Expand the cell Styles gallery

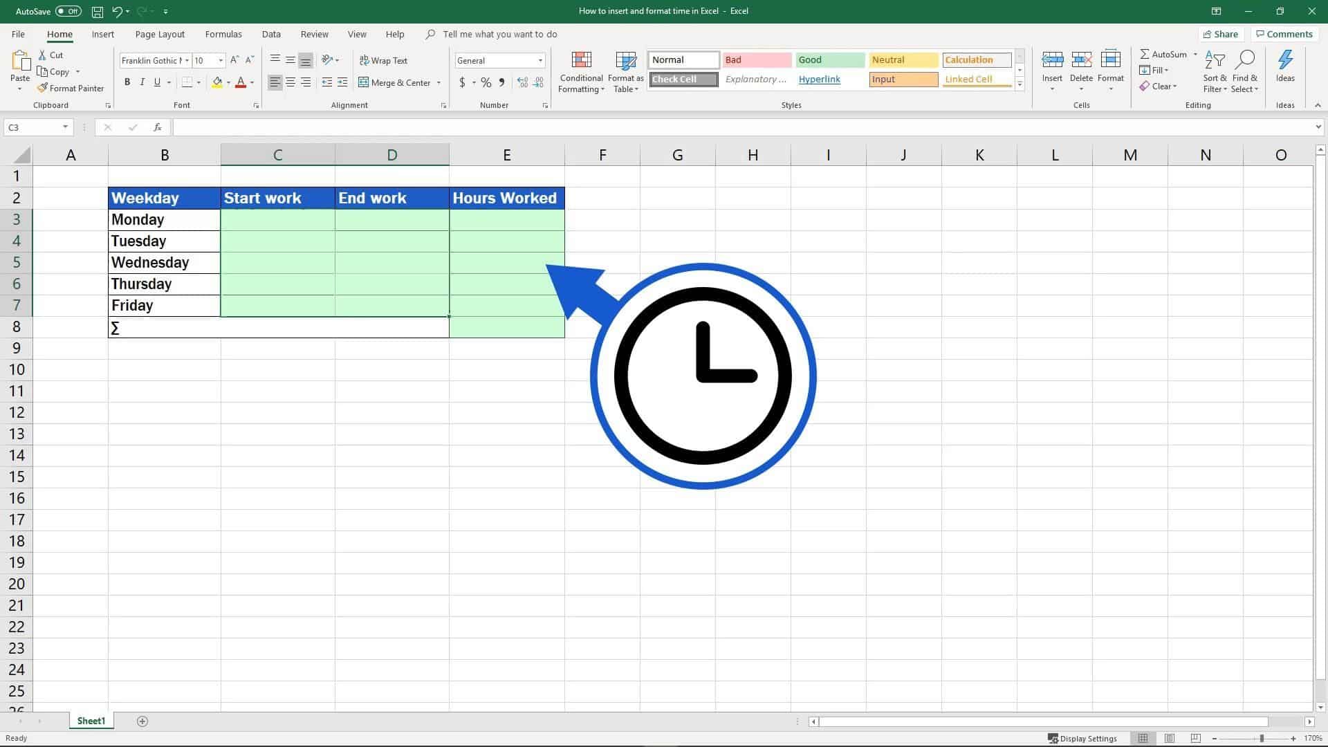[x=1020, y=84]
